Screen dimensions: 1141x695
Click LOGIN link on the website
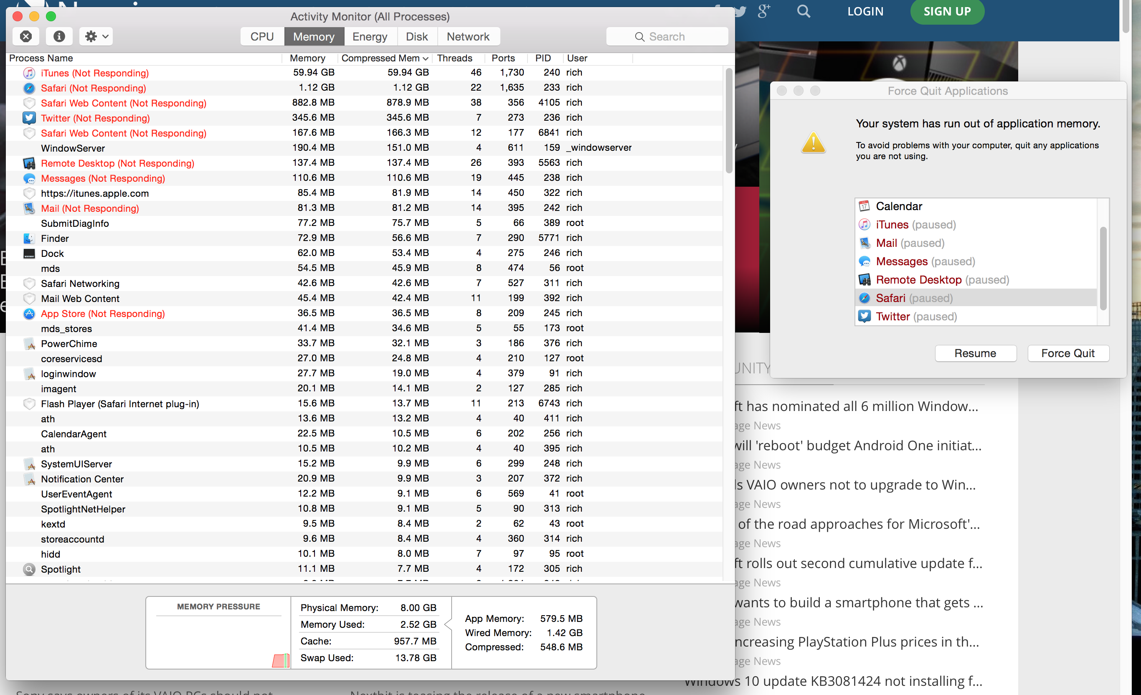pyautogui.click(x=865, y=11)
